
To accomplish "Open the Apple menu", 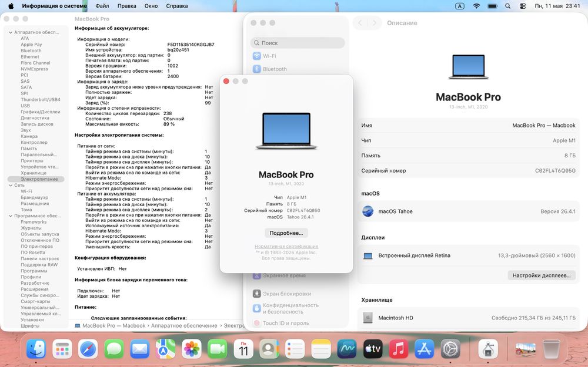I will (x=11, y=6).
